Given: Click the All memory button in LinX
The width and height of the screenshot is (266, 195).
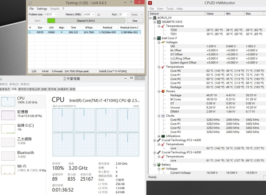Looking at the screenshot, I should [x=99, y=15].
